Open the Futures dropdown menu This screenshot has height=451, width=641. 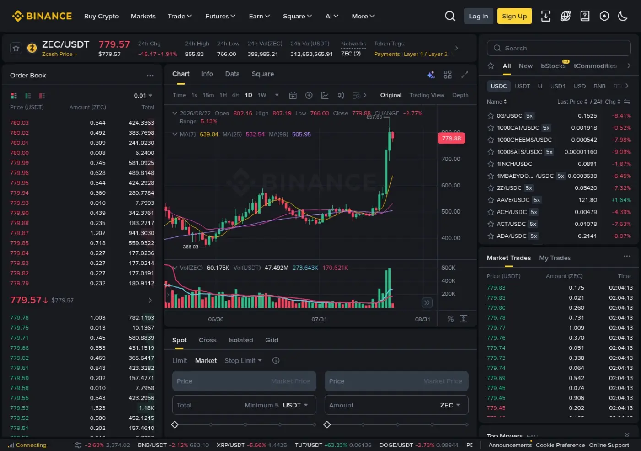(220, 16)
